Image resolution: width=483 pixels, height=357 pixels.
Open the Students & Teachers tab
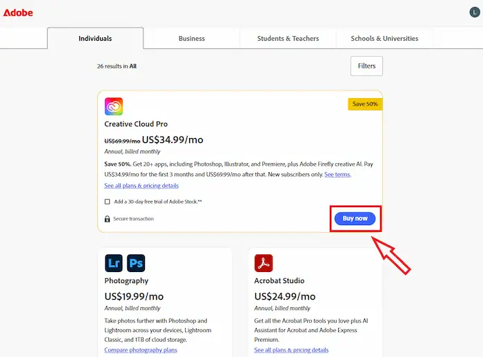(x=288, y=39)
